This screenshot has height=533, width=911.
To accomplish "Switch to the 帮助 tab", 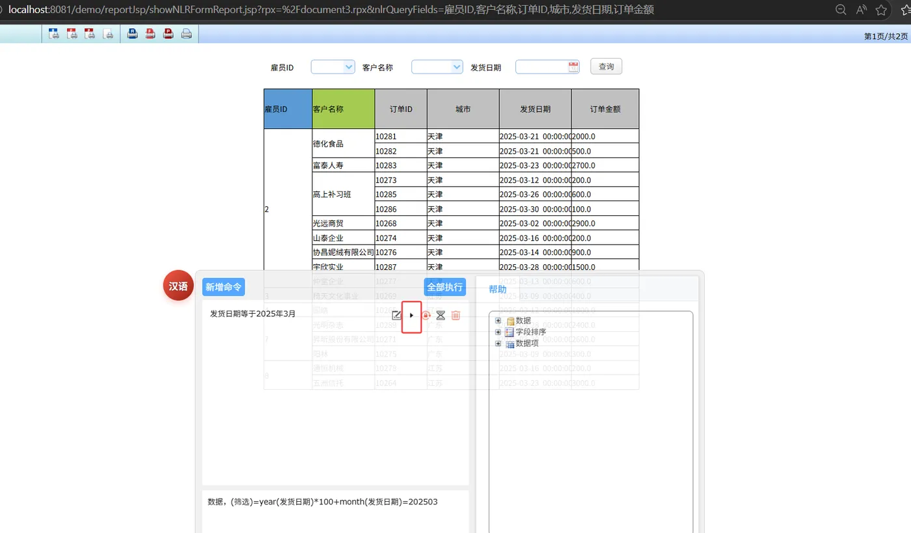I will [x=498, y=290].
